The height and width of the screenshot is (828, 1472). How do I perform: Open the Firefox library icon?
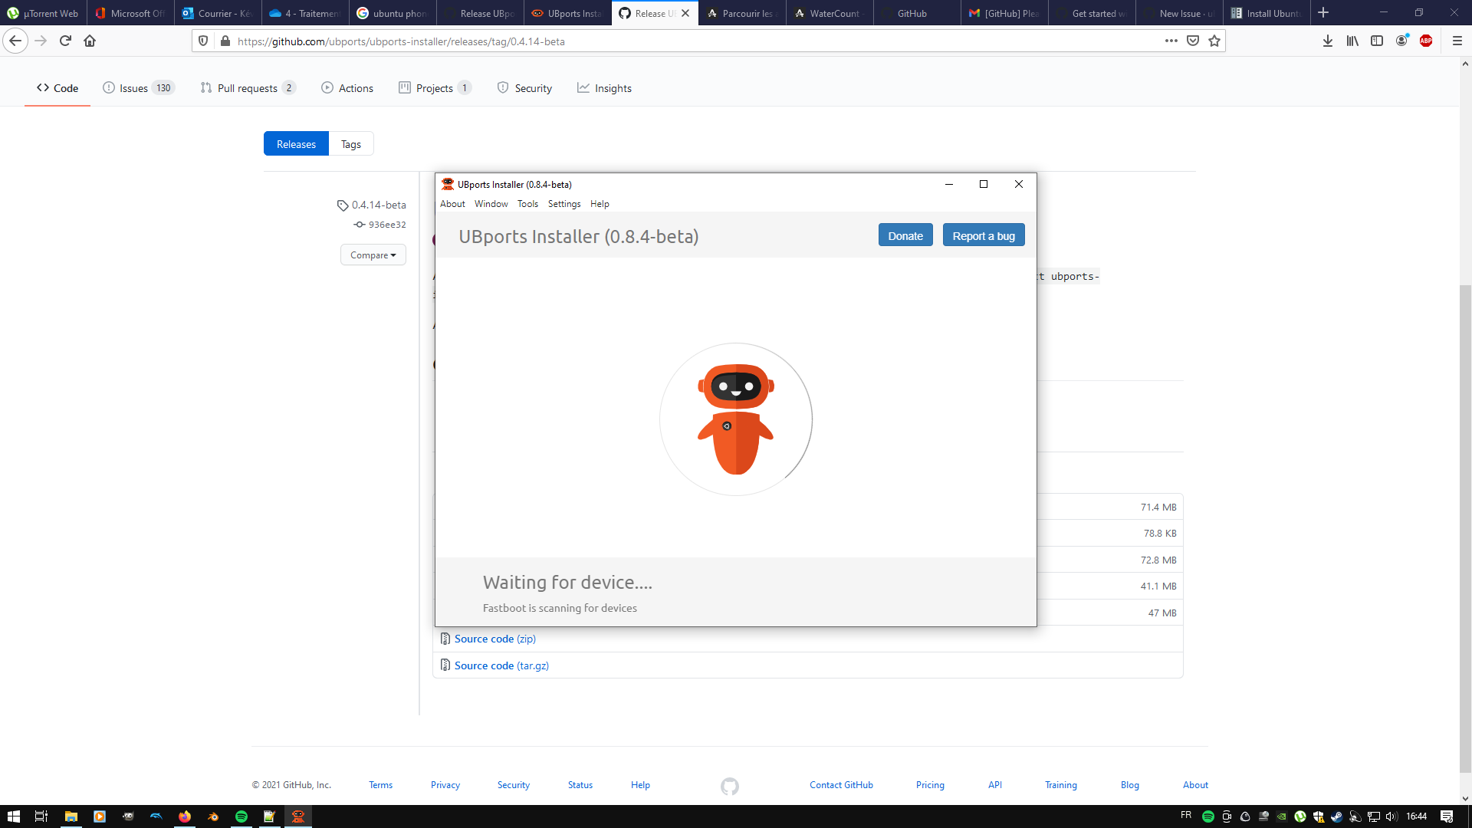(x=1351, y=41)
